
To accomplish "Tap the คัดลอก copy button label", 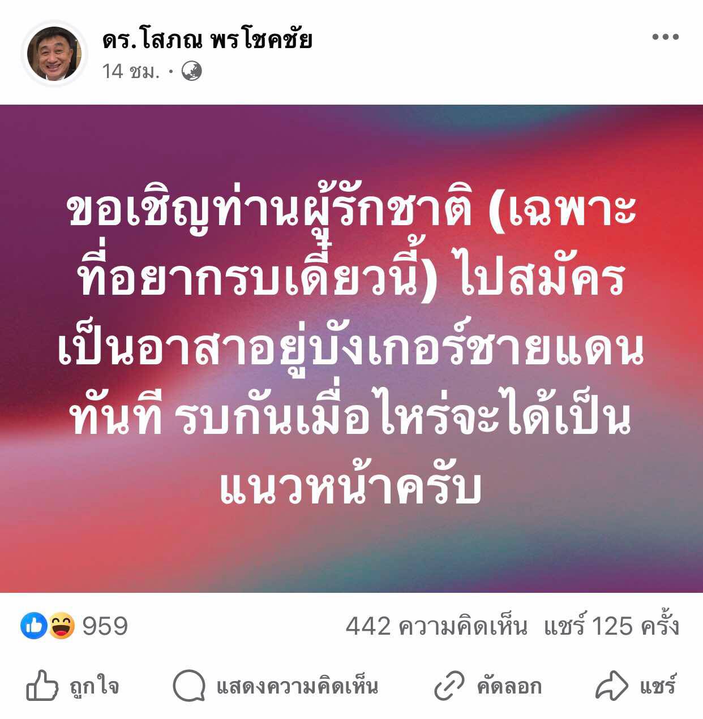I will click(x=509, y=686).
